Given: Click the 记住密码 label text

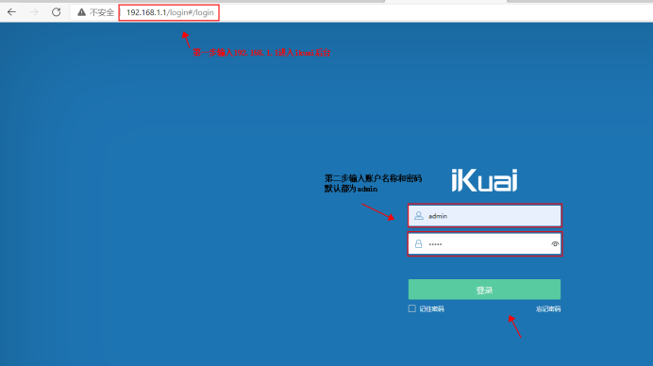Looking at the screenshot, I should point(431,309).
